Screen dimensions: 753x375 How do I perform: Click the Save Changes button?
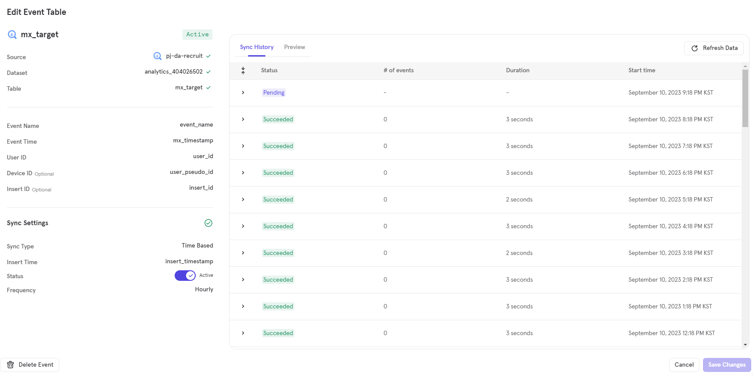tap(727, 365)
